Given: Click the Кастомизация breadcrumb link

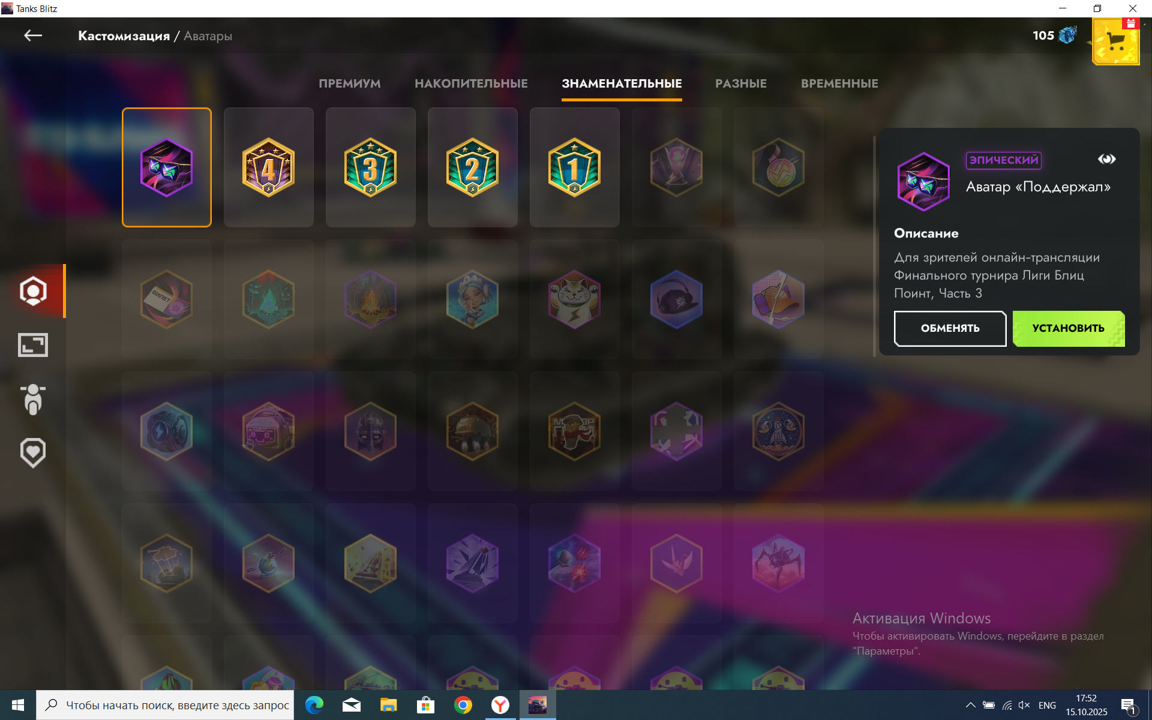Looking at the screenshot, I should pyautogui.click(x=124, y=36).
